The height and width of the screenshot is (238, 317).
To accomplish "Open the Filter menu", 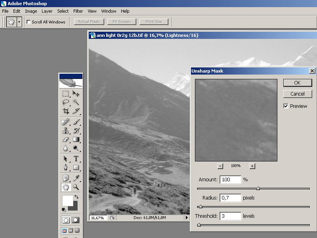I will 78,11.
